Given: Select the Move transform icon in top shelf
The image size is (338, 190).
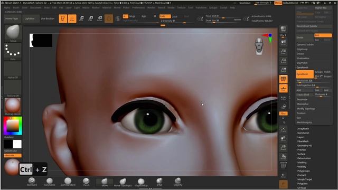Looking at the screenshot, I should click(81, 18).
